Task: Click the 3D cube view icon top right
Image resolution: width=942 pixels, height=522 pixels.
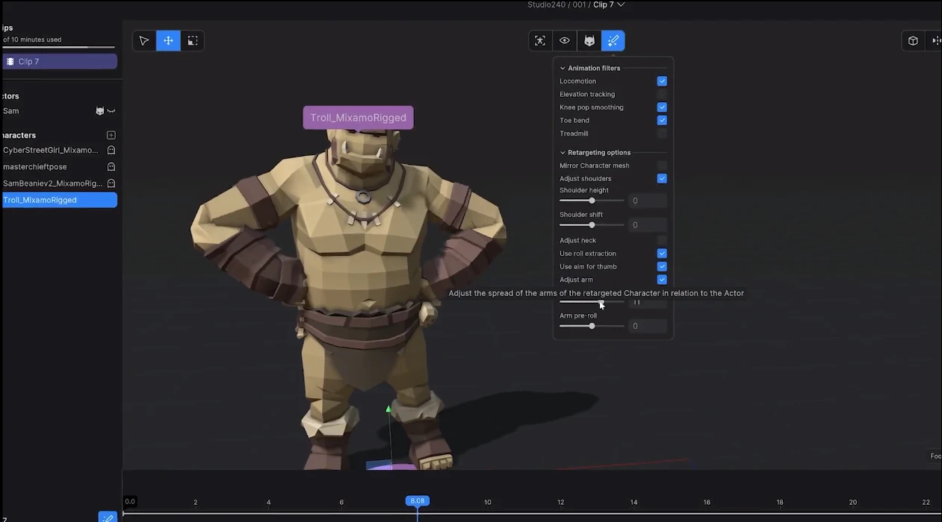Action: pyautogui.click(x=912, y=40)
